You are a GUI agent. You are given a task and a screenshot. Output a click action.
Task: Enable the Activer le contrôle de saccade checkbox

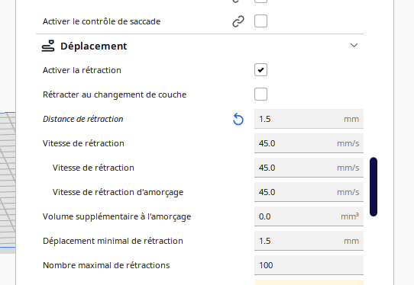(260, 21)
